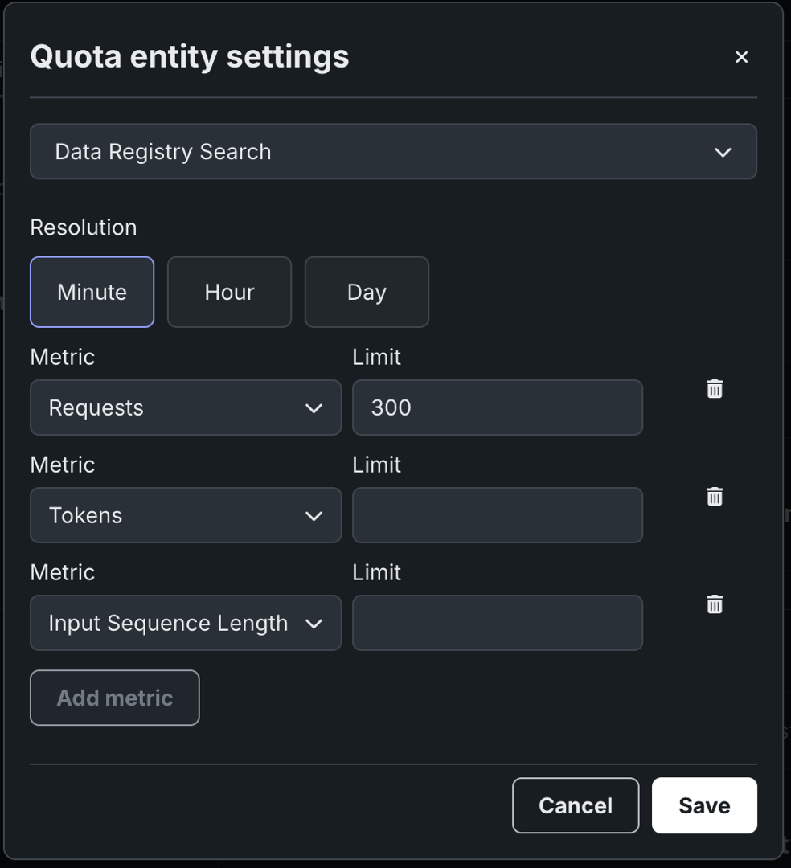Open the Tokens metric dropdown
This screenshot has width=791, height=868.
click(x=185, y=516)
